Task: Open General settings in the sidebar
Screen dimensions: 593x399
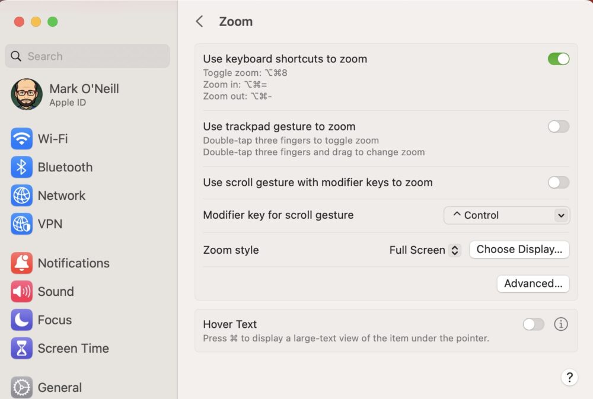Action: click(21, 387)
